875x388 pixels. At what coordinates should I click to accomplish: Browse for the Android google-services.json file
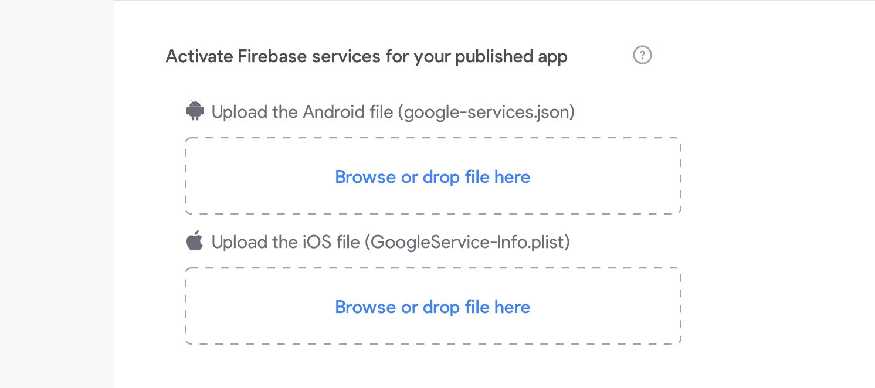tap(432, 177)
